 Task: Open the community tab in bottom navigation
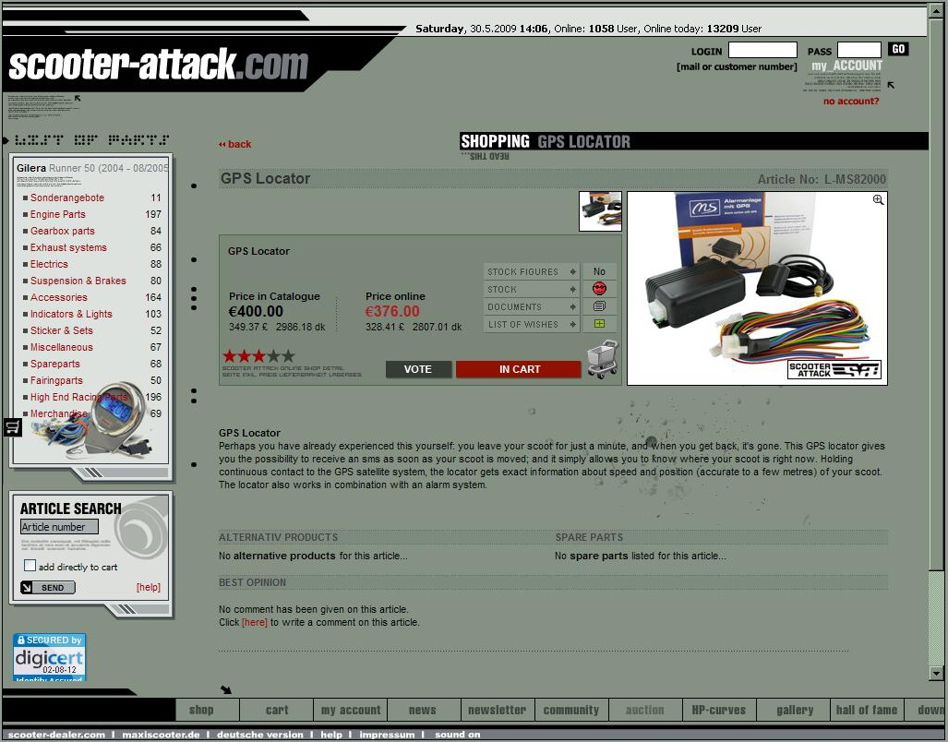click(x=570, y=710)
